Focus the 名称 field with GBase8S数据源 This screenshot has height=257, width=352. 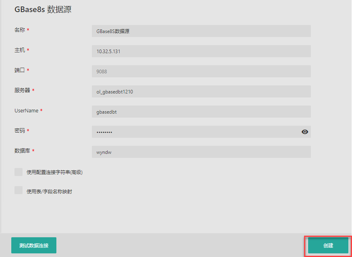click(201, 31)
